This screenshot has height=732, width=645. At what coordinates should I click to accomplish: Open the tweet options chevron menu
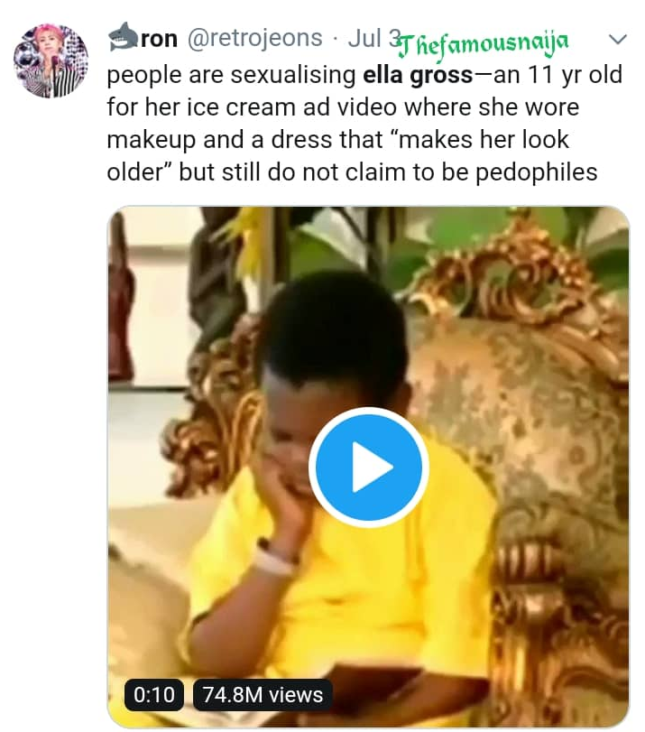click(618, 40)
